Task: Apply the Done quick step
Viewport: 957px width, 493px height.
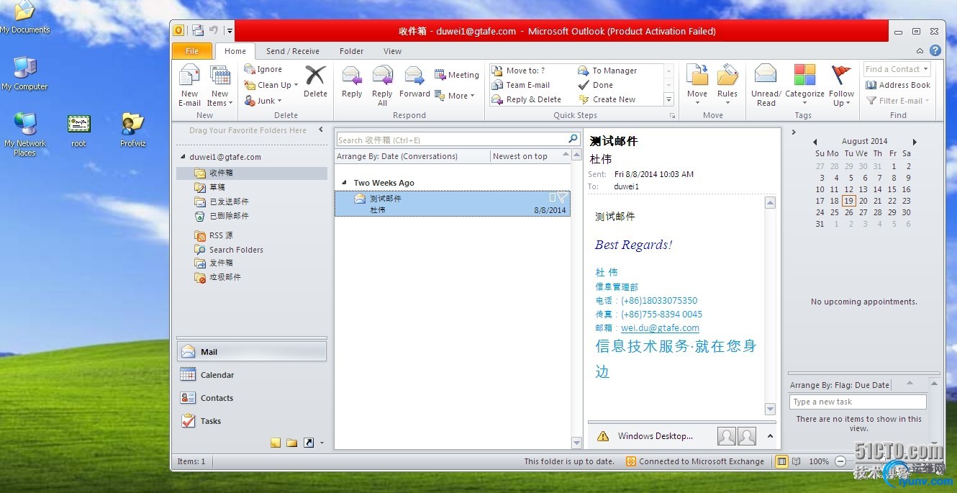Action: 596,85
